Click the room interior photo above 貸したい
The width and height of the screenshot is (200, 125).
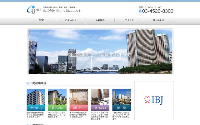coord(79,97)
